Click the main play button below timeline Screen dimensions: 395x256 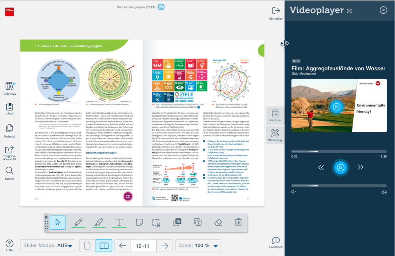341,168
